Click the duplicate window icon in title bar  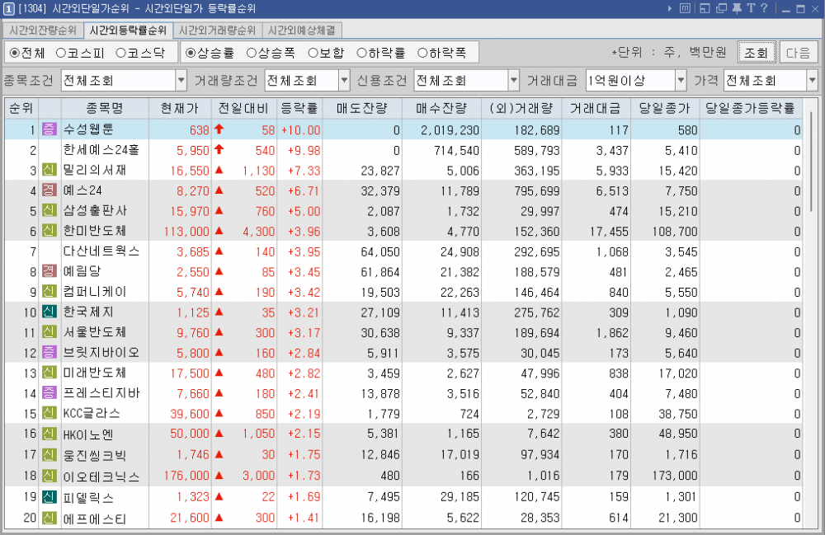[722, 8]
